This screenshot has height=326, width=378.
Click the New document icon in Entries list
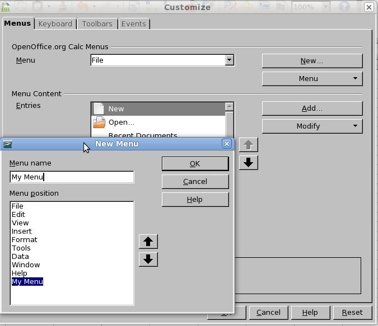click(x=99, y=108)
